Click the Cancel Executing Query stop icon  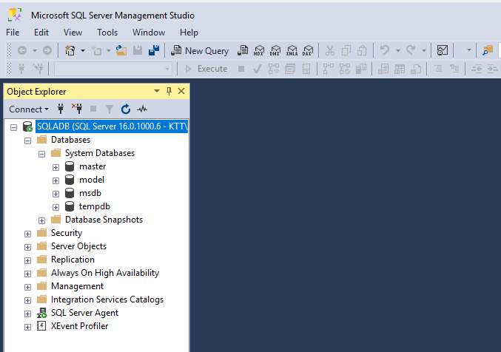click(241, 69)
